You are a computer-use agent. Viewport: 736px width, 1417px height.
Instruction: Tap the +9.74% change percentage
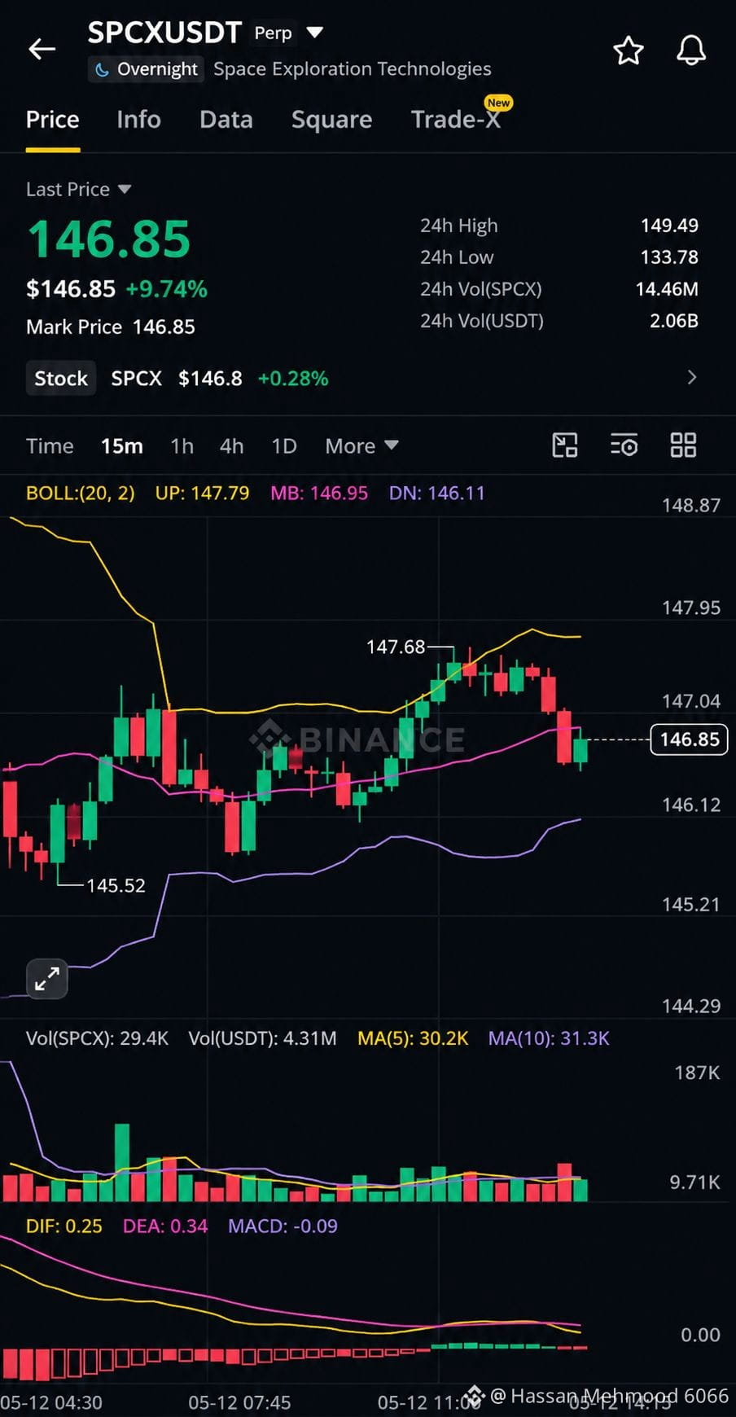(167, 289)
